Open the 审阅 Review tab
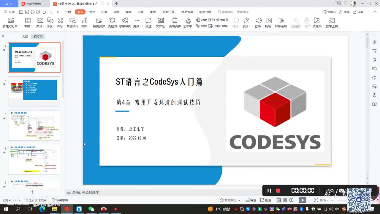Viewport: 380px width, 214px height. click(140, 12)
